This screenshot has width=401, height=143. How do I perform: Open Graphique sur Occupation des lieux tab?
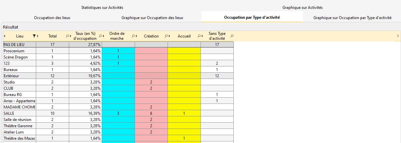click(152, 18)
